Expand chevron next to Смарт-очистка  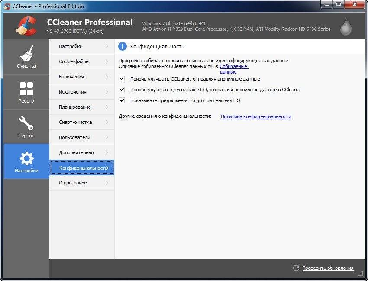tap(107, 122)
